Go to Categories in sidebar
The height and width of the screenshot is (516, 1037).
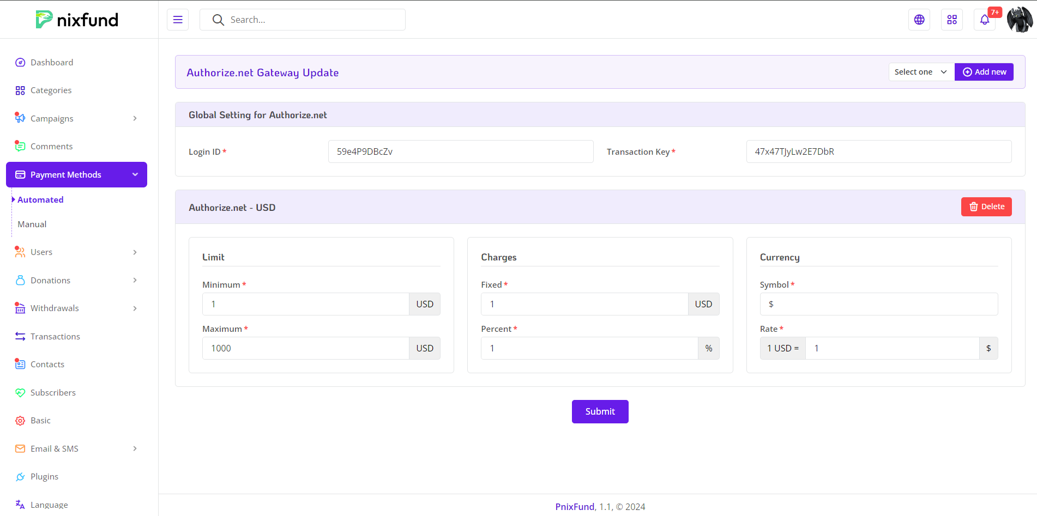[x=51, y=90]
